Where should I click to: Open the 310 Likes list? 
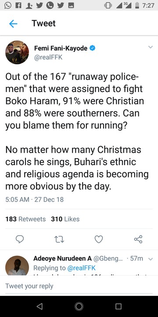(x=65, y=219)
